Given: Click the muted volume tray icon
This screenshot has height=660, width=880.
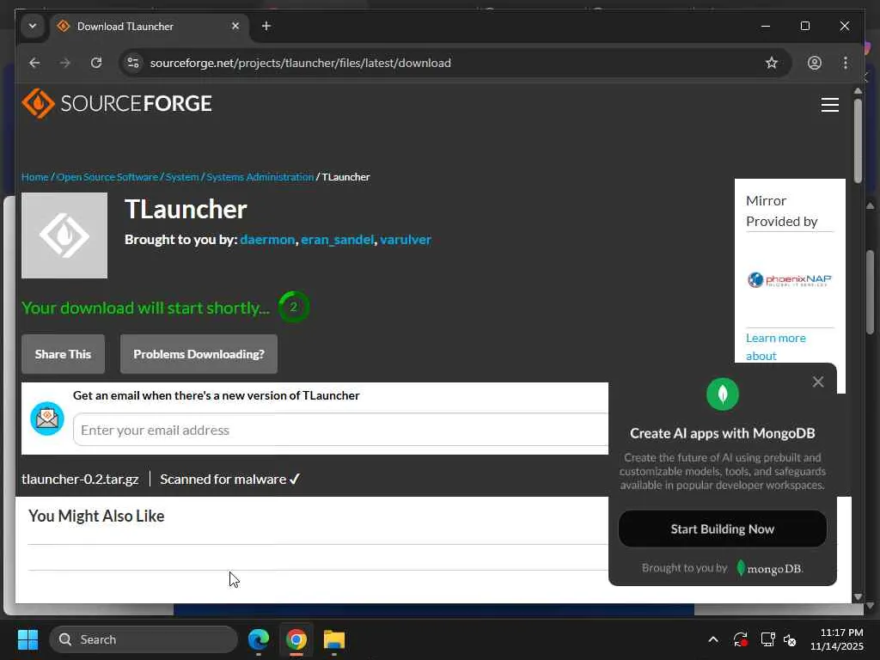Looking at the screenshot, I should click(791, 639).
